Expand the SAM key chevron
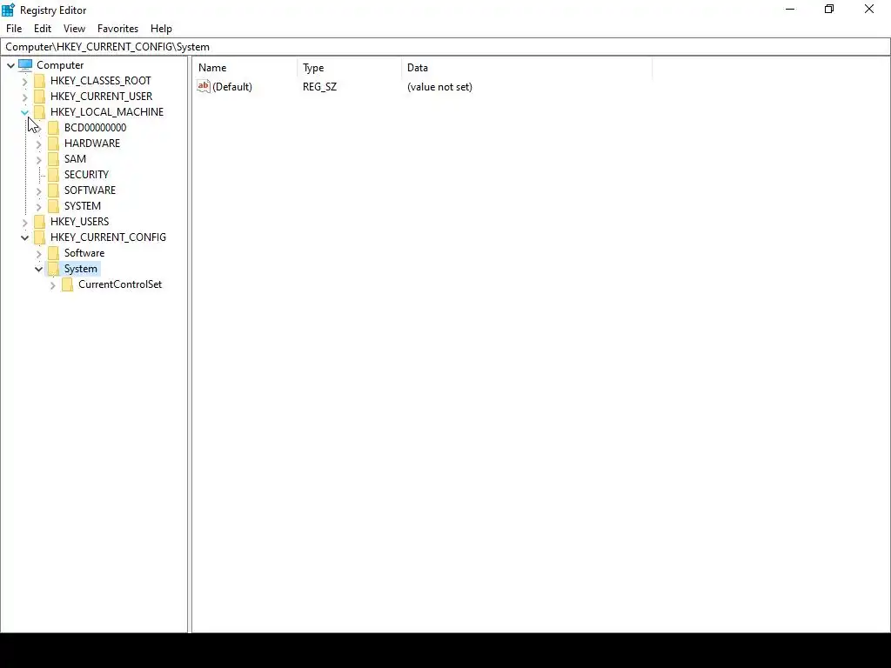This screenshot has width=891, height=668. coord(38,160)
